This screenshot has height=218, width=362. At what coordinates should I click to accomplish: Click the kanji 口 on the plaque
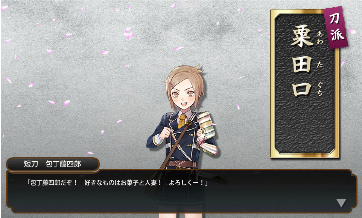[302, 90]
